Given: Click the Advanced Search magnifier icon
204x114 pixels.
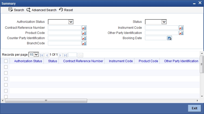Looking at the screenshot, I should (28, 10).
